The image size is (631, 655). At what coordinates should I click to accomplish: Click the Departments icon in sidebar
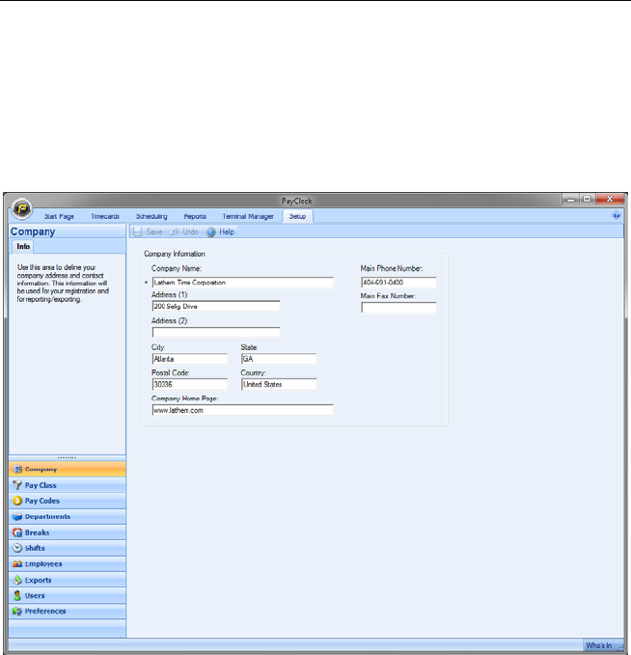17,516
